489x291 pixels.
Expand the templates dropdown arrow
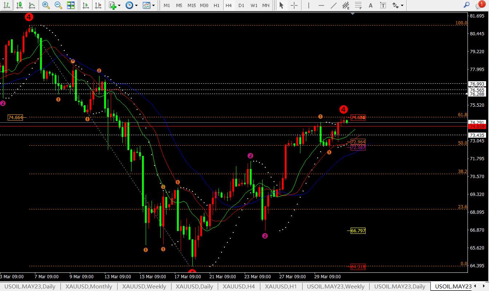[x=153, y=5]
